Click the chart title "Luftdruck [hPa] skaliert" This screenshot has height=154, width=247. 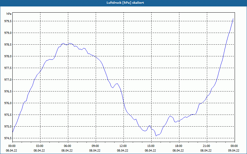pos(125,3)
